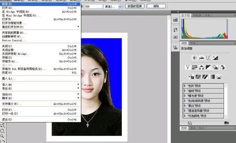Add a Photo Filter adjustment
The height and width of the screenshot is (143, 236).
[215, 67]
